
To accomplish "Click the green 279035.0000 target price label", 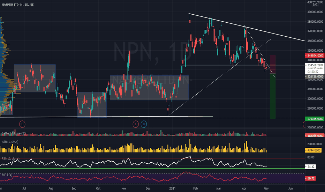I will (x=315, y=119).
